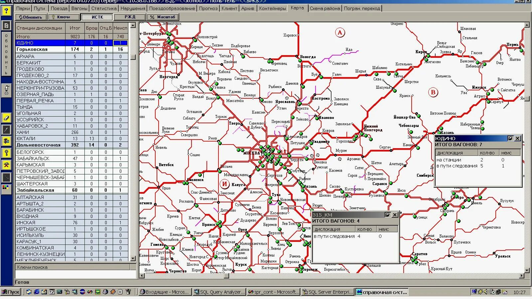Pin the ЮДИНО popup with its pin icon

coord(510,138)
